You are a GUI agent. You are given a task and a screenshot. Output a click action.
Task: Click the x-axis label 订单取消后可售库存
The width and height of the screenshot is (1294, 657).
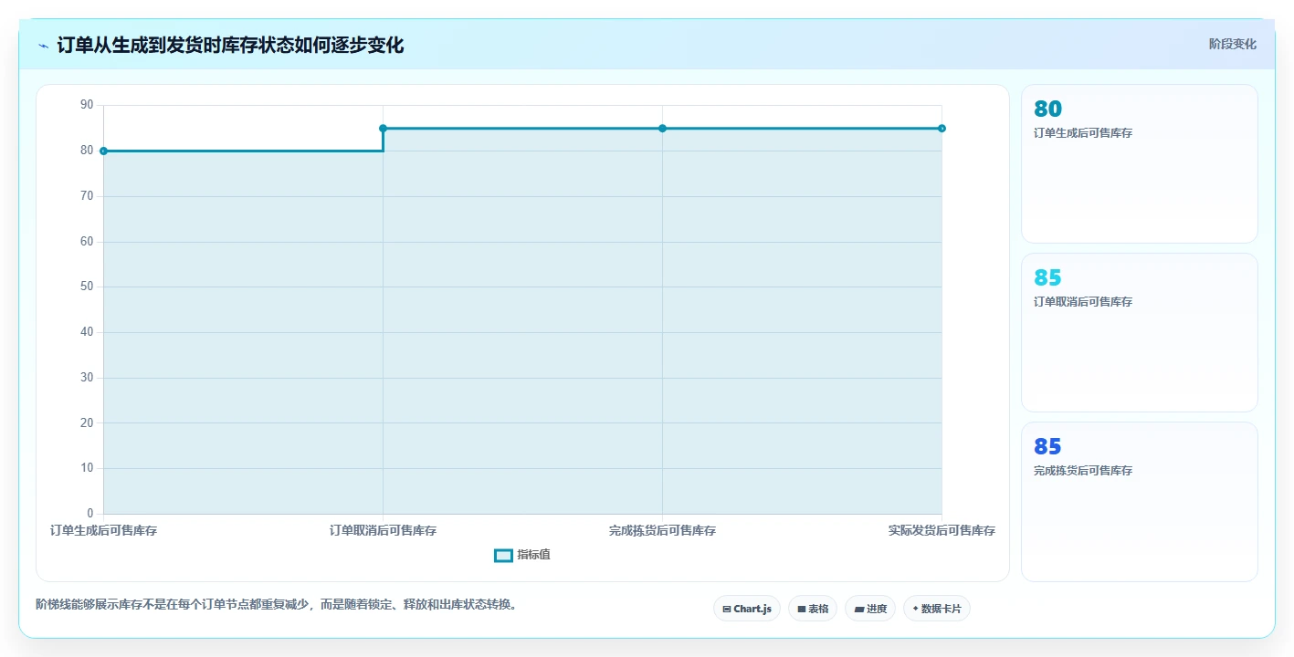(x=383, y=530)
